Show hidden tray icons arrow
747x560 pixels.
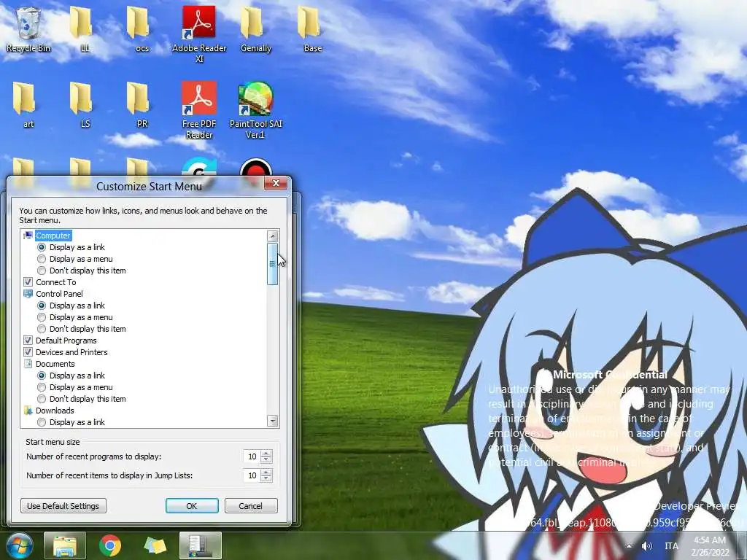629,545
